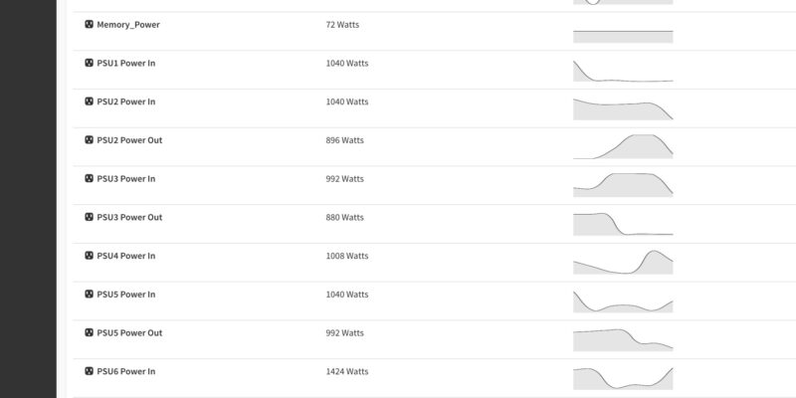This screenshot has height=398, width=796.
Task: Click the PSU6 Power In sparkline graph
Action: point(623,378)
